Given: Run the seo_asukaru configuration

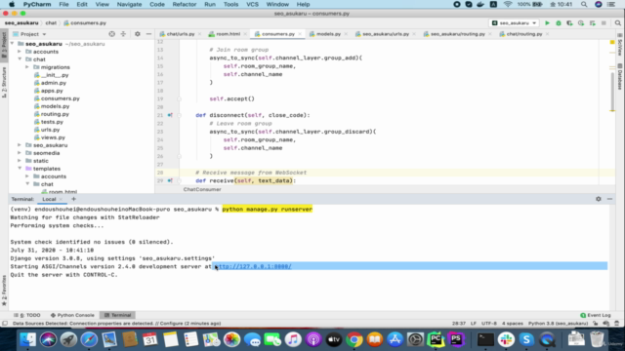Looking at the screenshot, I should pos(547,23).
